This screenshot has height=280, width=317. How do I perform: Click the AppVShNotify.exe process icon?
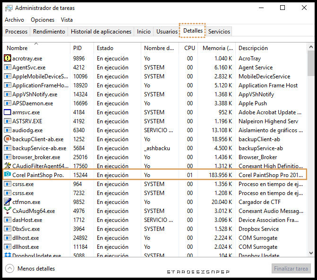pos(8,94)
